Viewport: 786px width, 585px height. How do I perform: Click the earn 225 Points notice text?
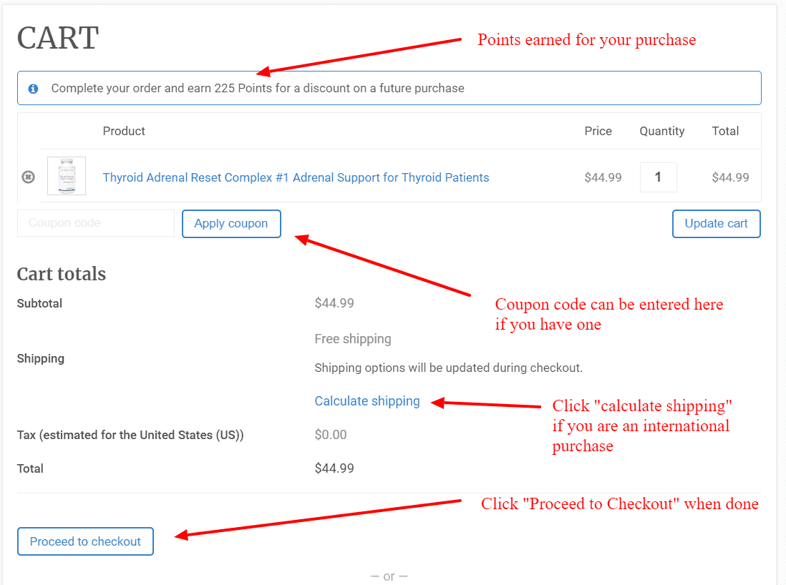pyautogui.click(x=258, y=89)
